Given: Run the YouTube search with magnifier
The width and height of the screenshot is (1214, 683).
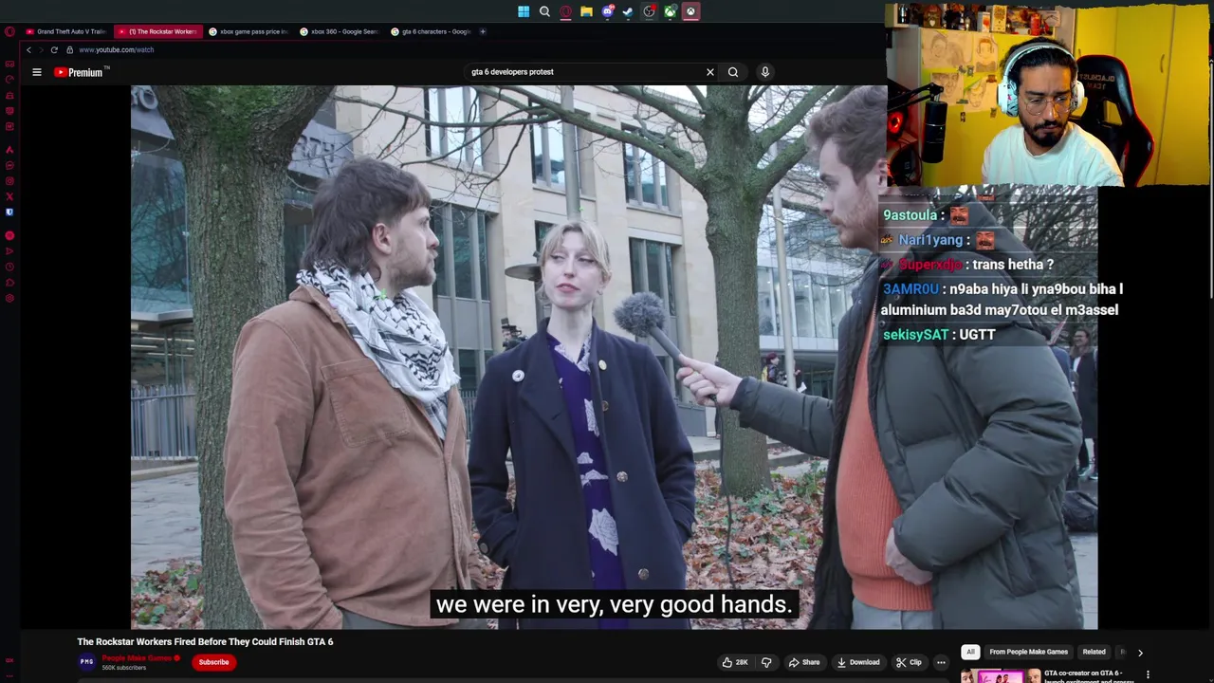Looking at the screenshot, I should [x=733, y=72].
